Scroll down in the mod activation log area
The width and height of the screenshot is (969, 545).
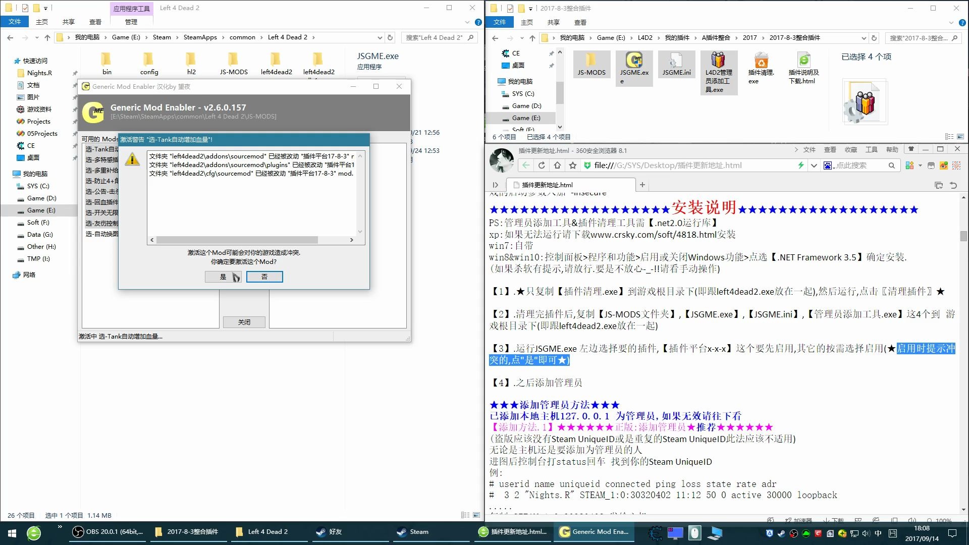pos(359,231)
